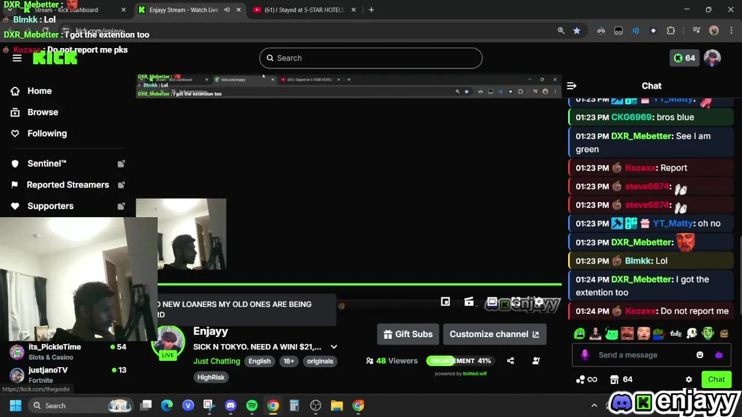Image resolution: width=742 pixels, height=417 pixels.
Task: Open the chat shop icon showing 64
Action: (621, 380)
